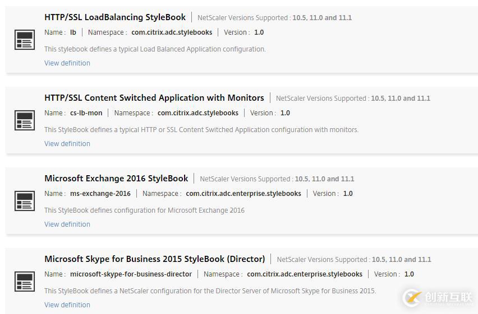This screenshot has height=314, width=478.
Task: Click Exchange 2016 namespace 'com.citrix.adc.enterprise.stylebooks'
Action: coord(243,194)
